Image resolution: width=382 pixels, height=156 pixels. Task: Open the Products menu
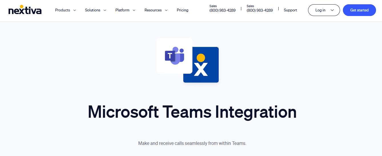coord(63,10)
